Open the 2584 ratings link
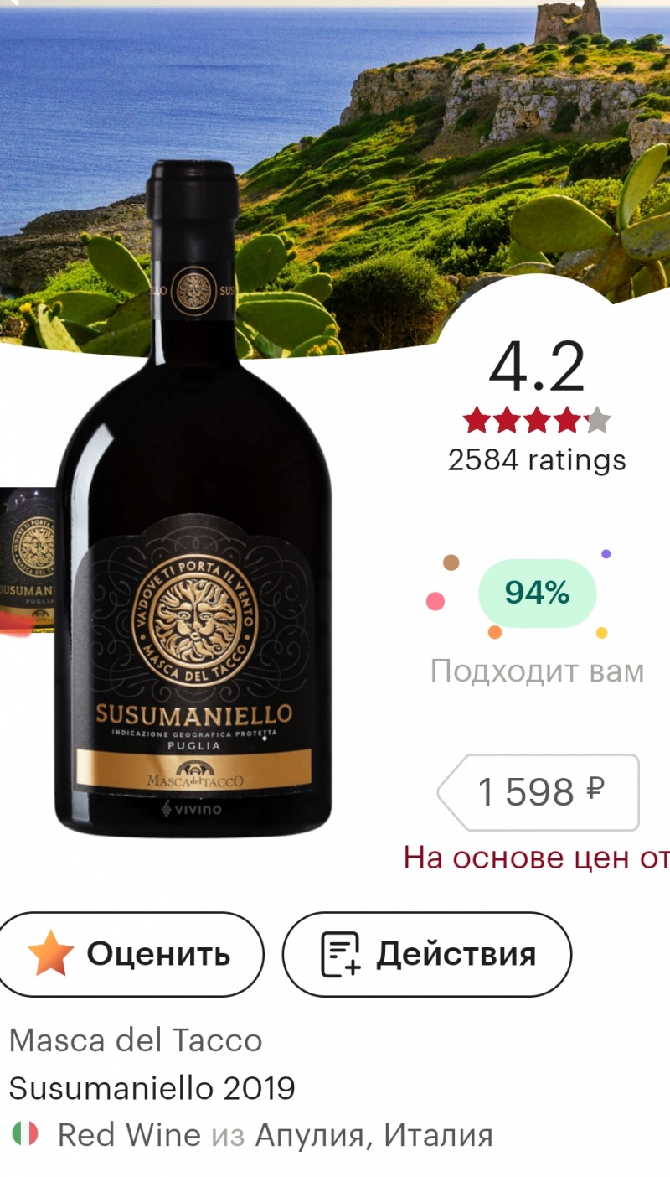 pos(537,460)
